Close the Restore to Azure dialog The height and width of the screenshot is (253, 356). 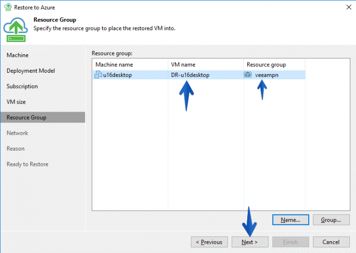click(x=349, y=7)
